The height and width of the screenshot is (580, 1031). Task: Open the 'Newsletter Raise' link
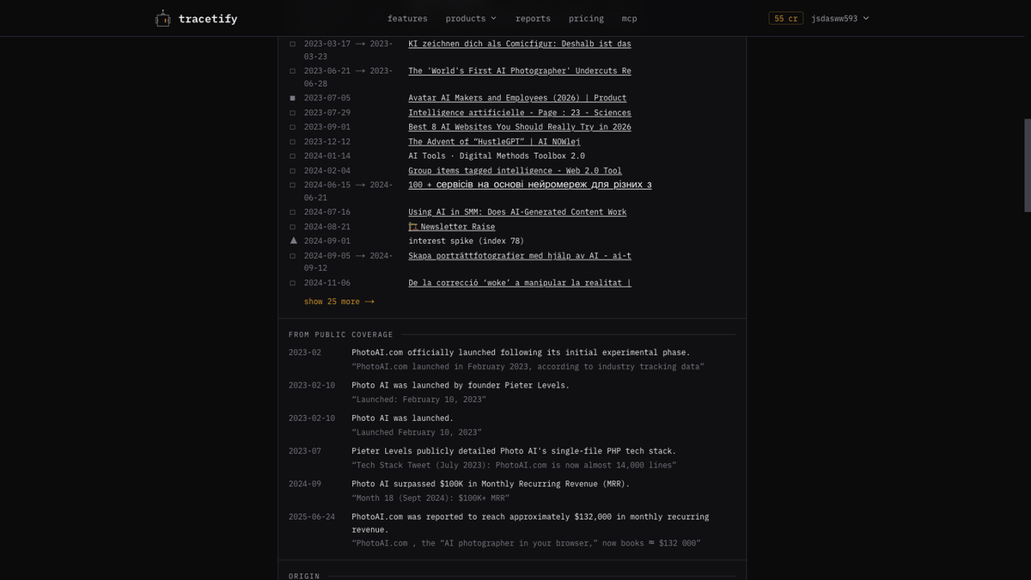click(x=451, y=227)
